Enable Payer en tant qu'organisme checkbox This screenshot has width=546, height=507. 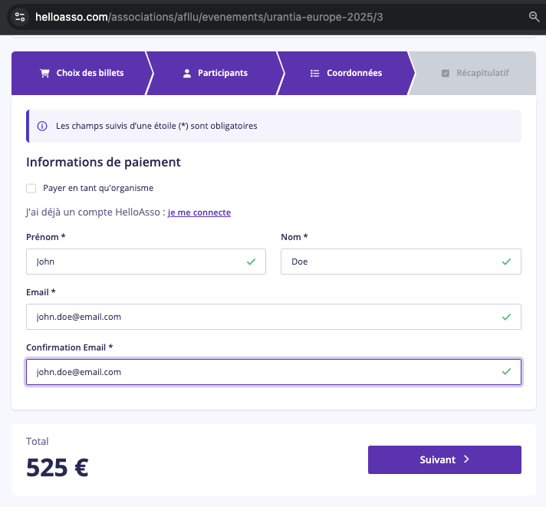click(x=31, y=189)
